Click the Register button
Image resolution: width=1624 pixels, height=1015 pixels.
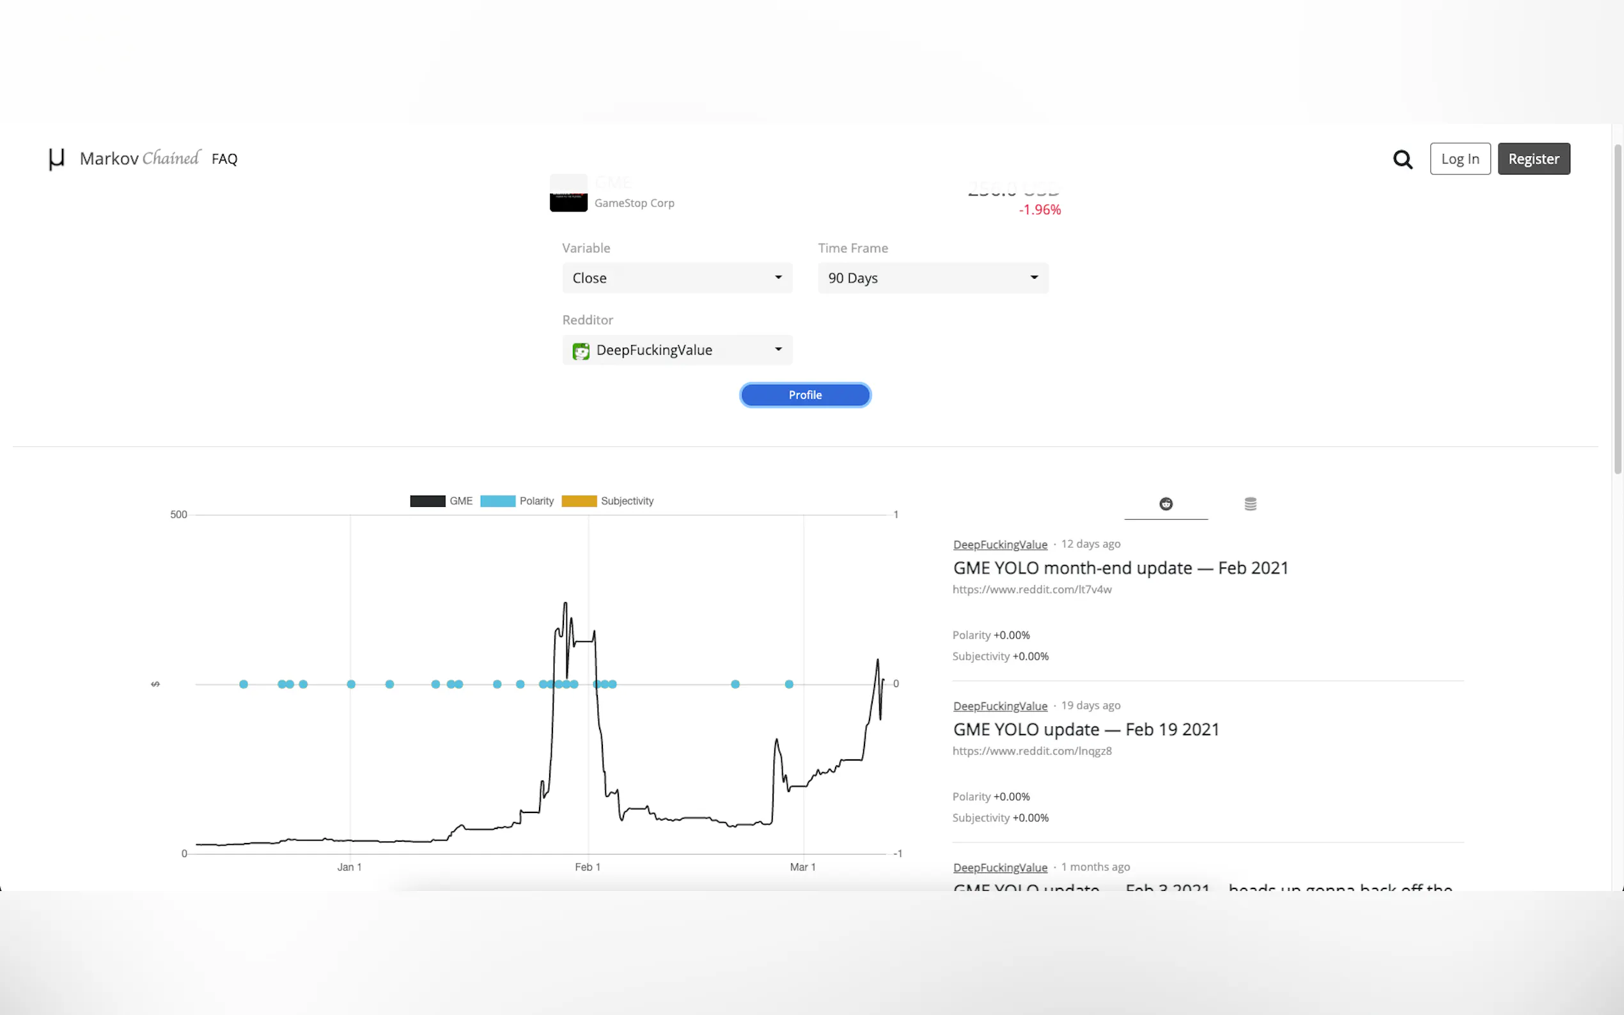coord(1533,159)
